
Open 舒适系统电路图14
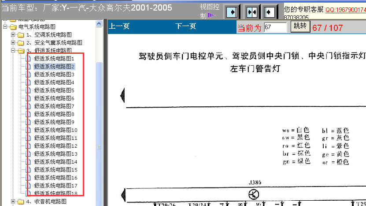click(x=56, y=162)
